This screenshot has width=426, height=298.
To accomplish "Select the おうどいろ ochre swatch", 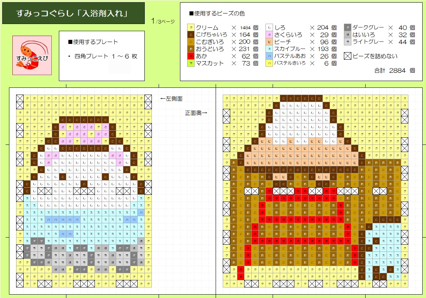I will (x=191, y=49).
